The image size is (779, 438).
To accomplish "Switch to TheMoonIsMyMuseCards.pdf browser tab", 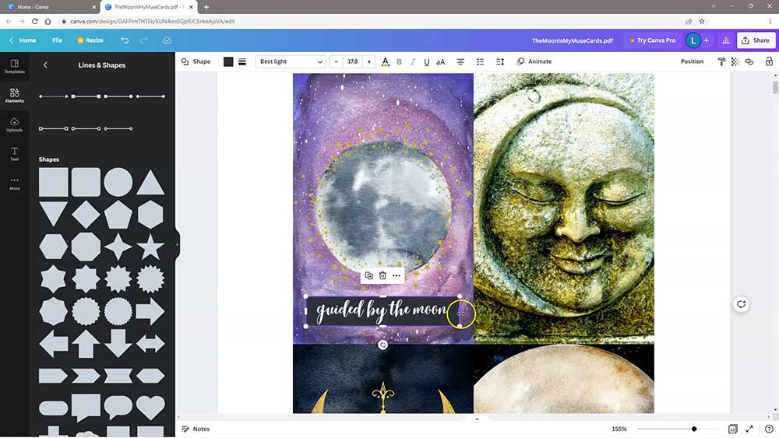I will 149,7.
